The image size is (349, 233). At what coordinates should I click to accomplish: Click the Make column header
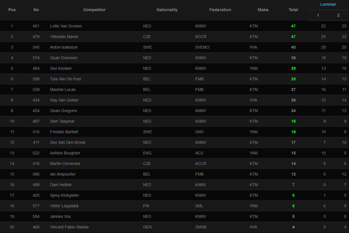coord(263,10)
